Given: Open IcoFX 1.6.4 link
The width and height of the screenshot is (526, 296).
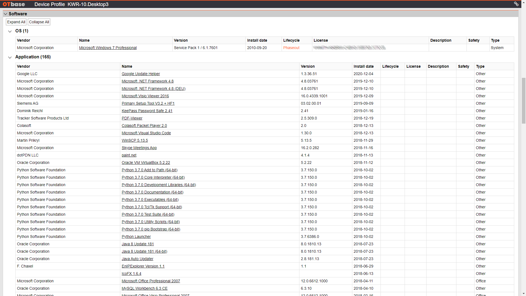Looking at the screenshot, I should click(x=131, y=274).
